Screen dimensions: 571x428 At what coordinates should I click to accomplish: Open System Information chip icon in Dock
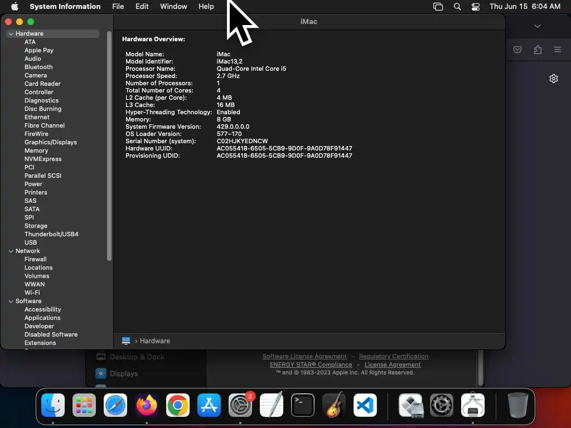tap(473, 405)
